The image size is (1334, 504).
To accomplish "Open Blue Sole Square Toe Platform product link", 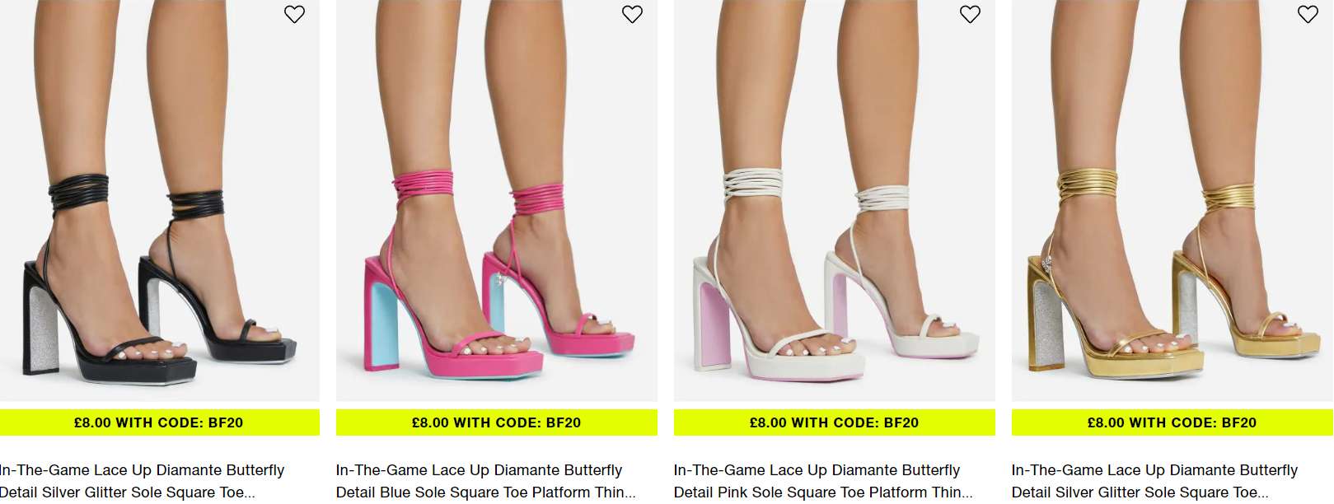I will pyautogui.click(x=486, y=481).
